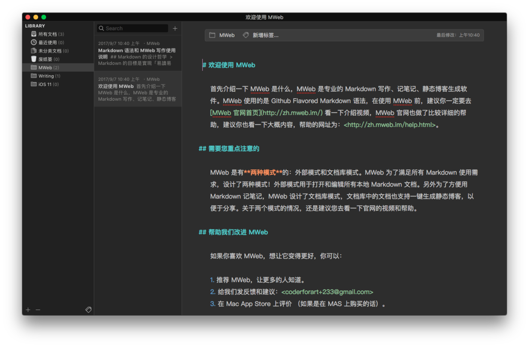Click the 最近使用 clock icon
The image size is (529, 347).
coord(34,42)
